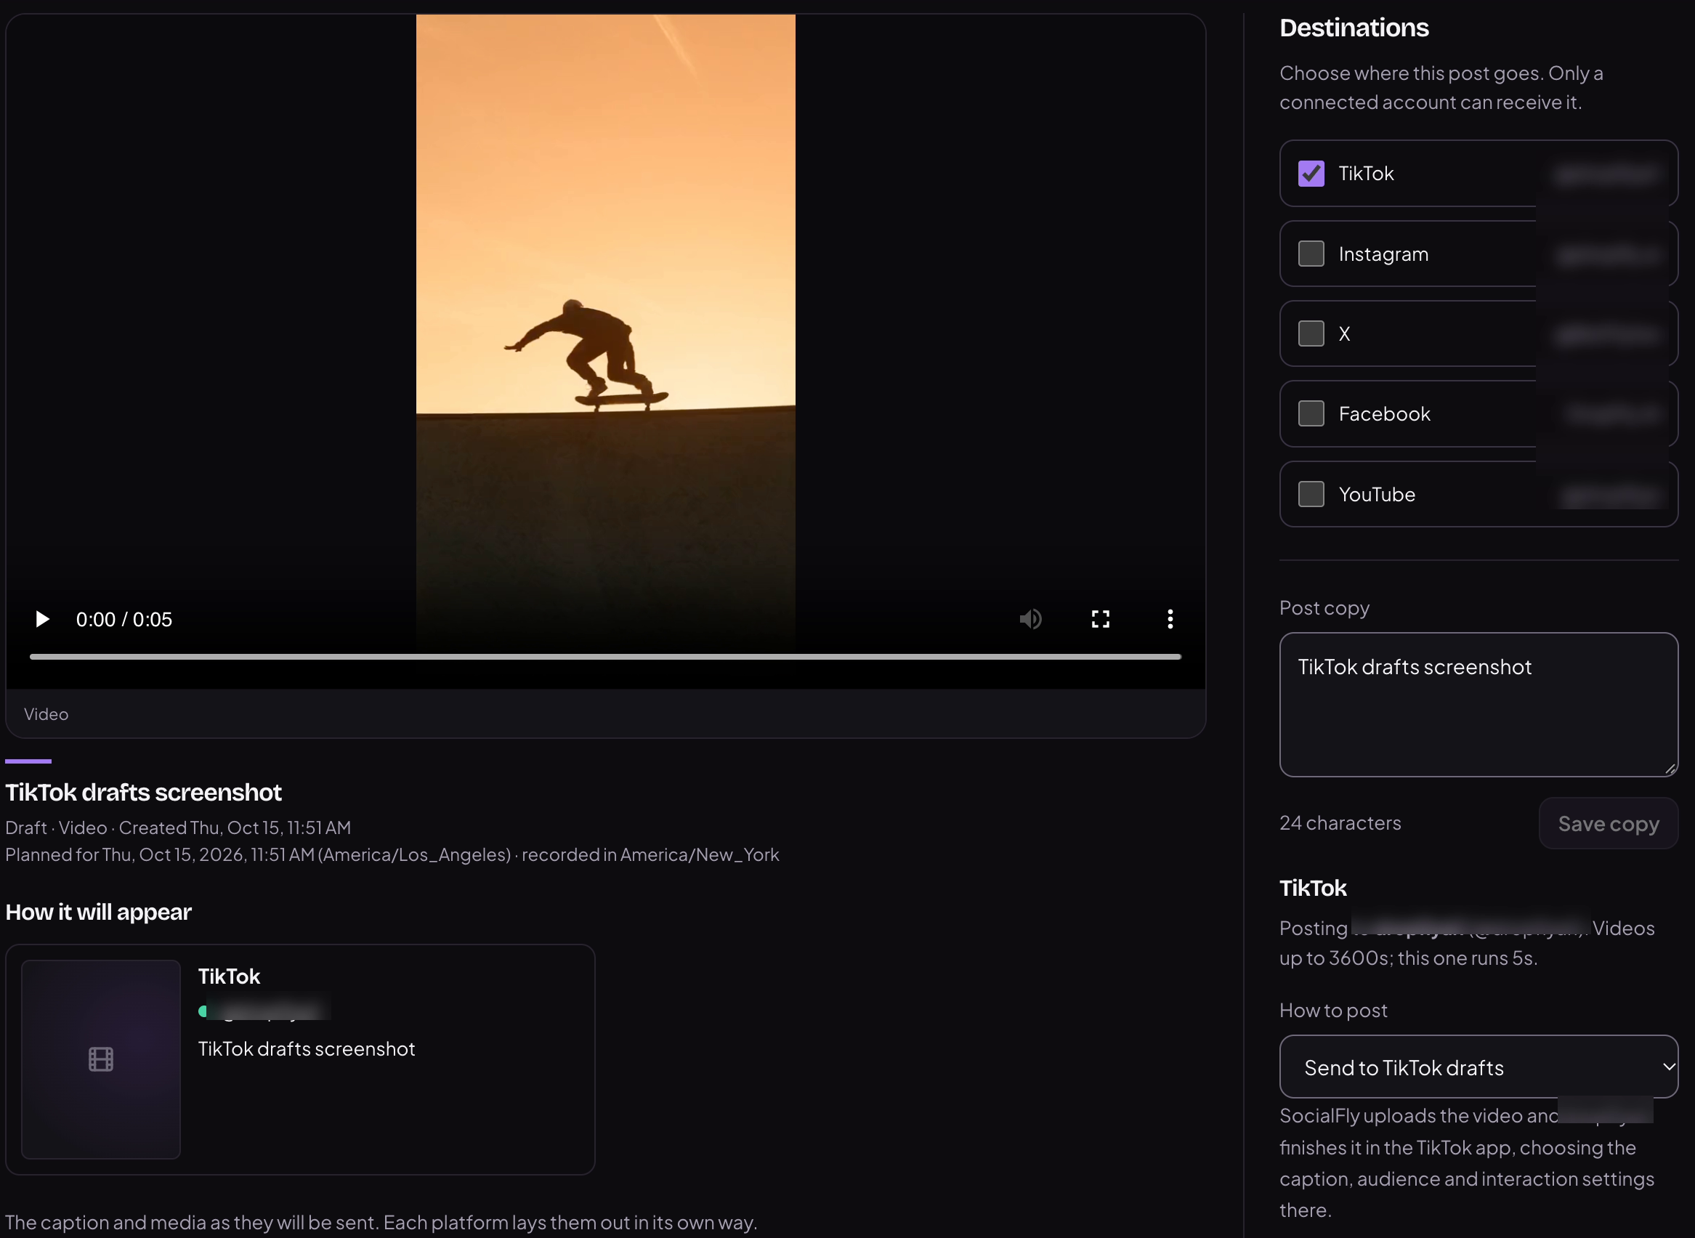Uncheck the TikTok destination checkbox
1695x1238 pixels.
1311,173
